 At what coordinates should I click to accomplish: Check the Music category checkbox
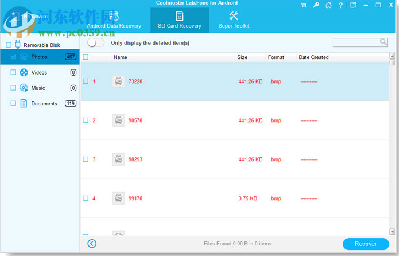click(x=13, y=88)
